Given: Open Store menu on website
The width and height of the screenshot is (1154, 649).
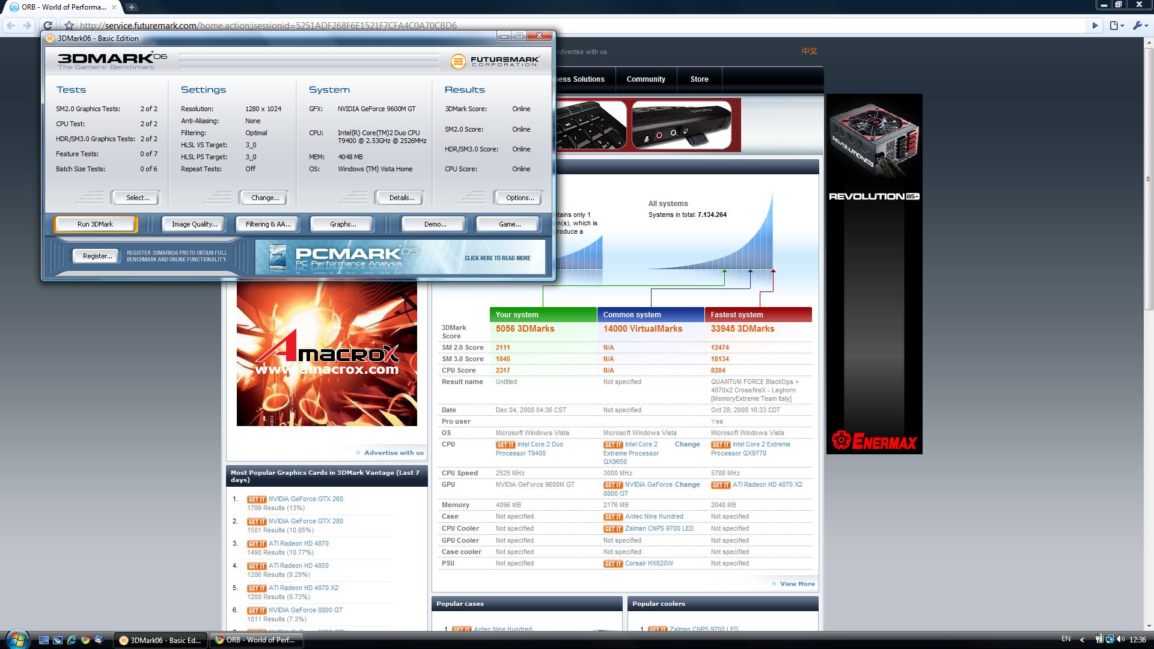Looking at the screenshot, I should tap(699, 79).
